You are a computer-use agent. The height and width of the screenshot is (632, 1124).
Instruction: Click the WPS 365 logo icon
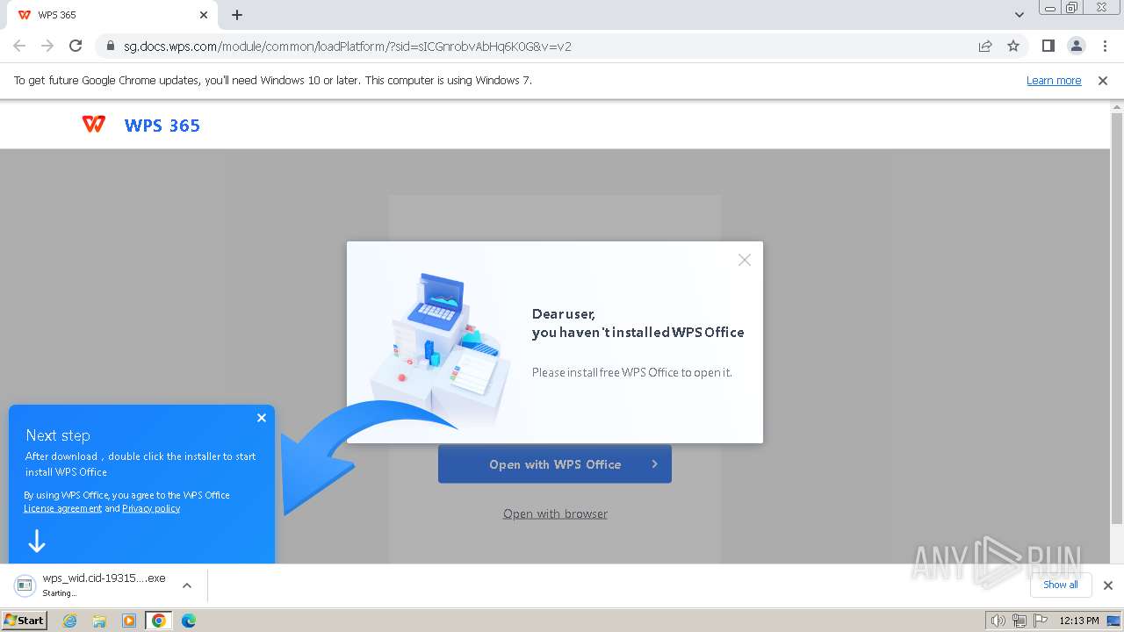[x=94, y=125]
